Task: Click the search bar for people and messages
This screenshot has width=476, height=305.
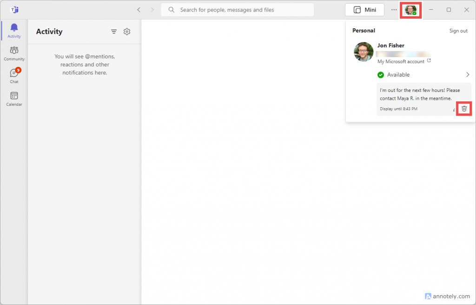Action: 237,9
